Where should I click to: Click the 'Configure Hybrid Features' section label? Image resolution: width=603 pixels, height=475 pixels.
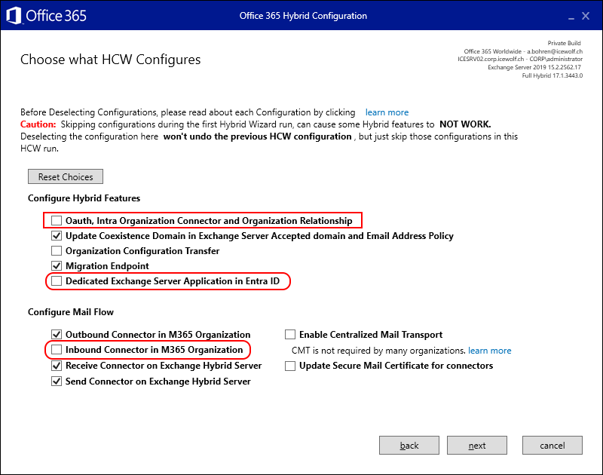[x=84, y=198]
